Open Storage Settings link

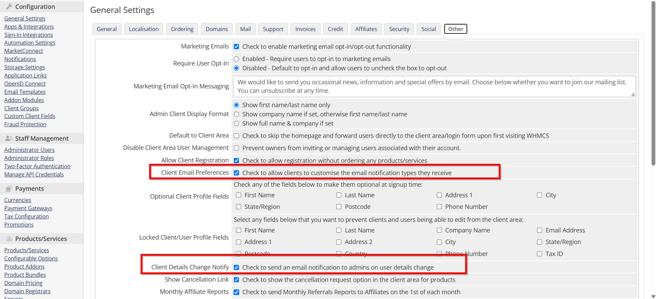(x=25, y=67)
